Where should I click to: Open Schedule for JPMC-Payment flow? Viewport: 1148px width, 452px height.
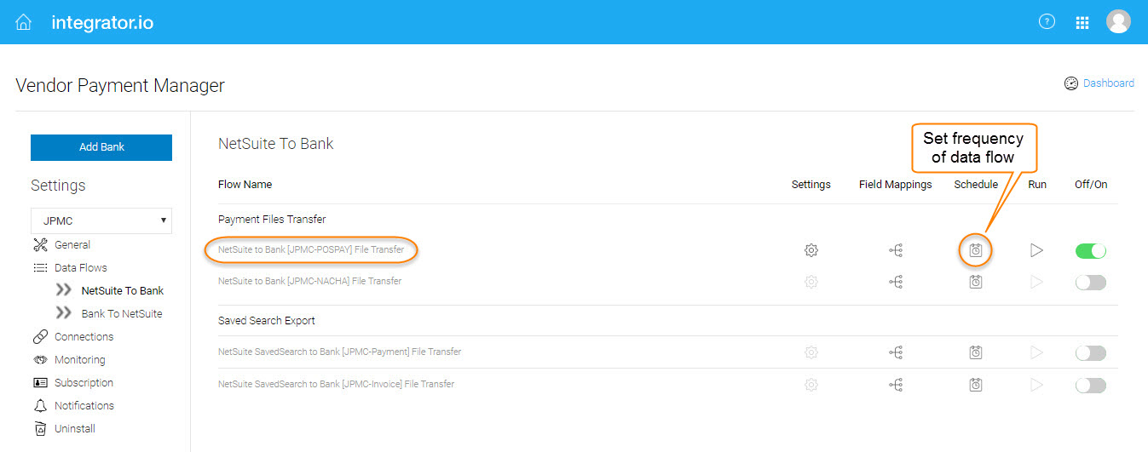click(976, 352)
